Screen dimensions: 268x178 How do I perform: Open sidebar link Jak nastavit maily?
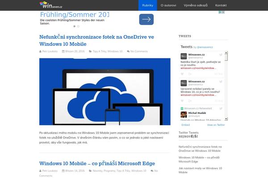click(x=200, y=170)
